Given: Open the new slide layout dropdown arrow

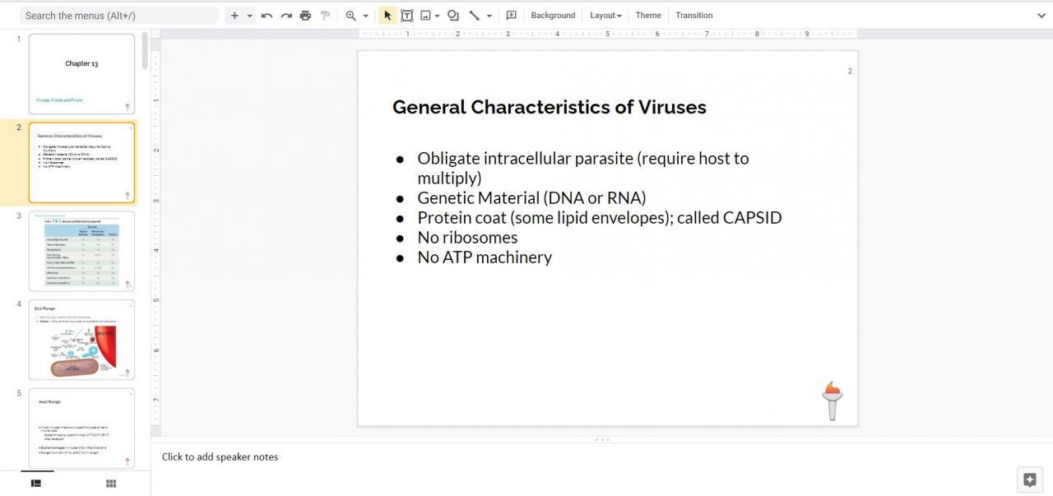Looking at the screenshot, I should [249, 16].
